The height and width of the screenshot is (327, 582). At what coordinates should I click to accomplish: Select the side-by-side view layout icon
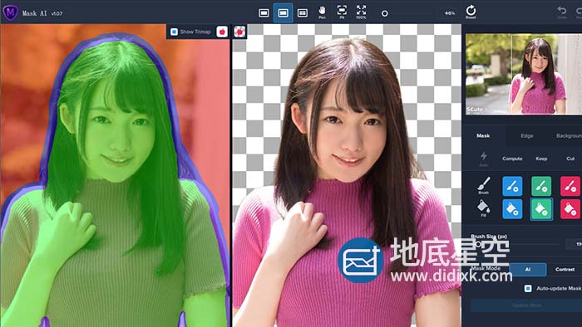[284, 13]
